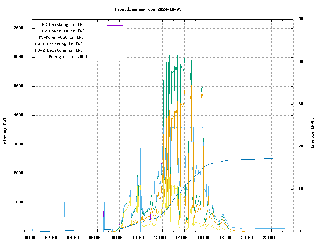The width and height of the screenshot is (327, 245).
Task: Click the yellow line sample beside PV-2 Leistung
Action: click(115, 51)
